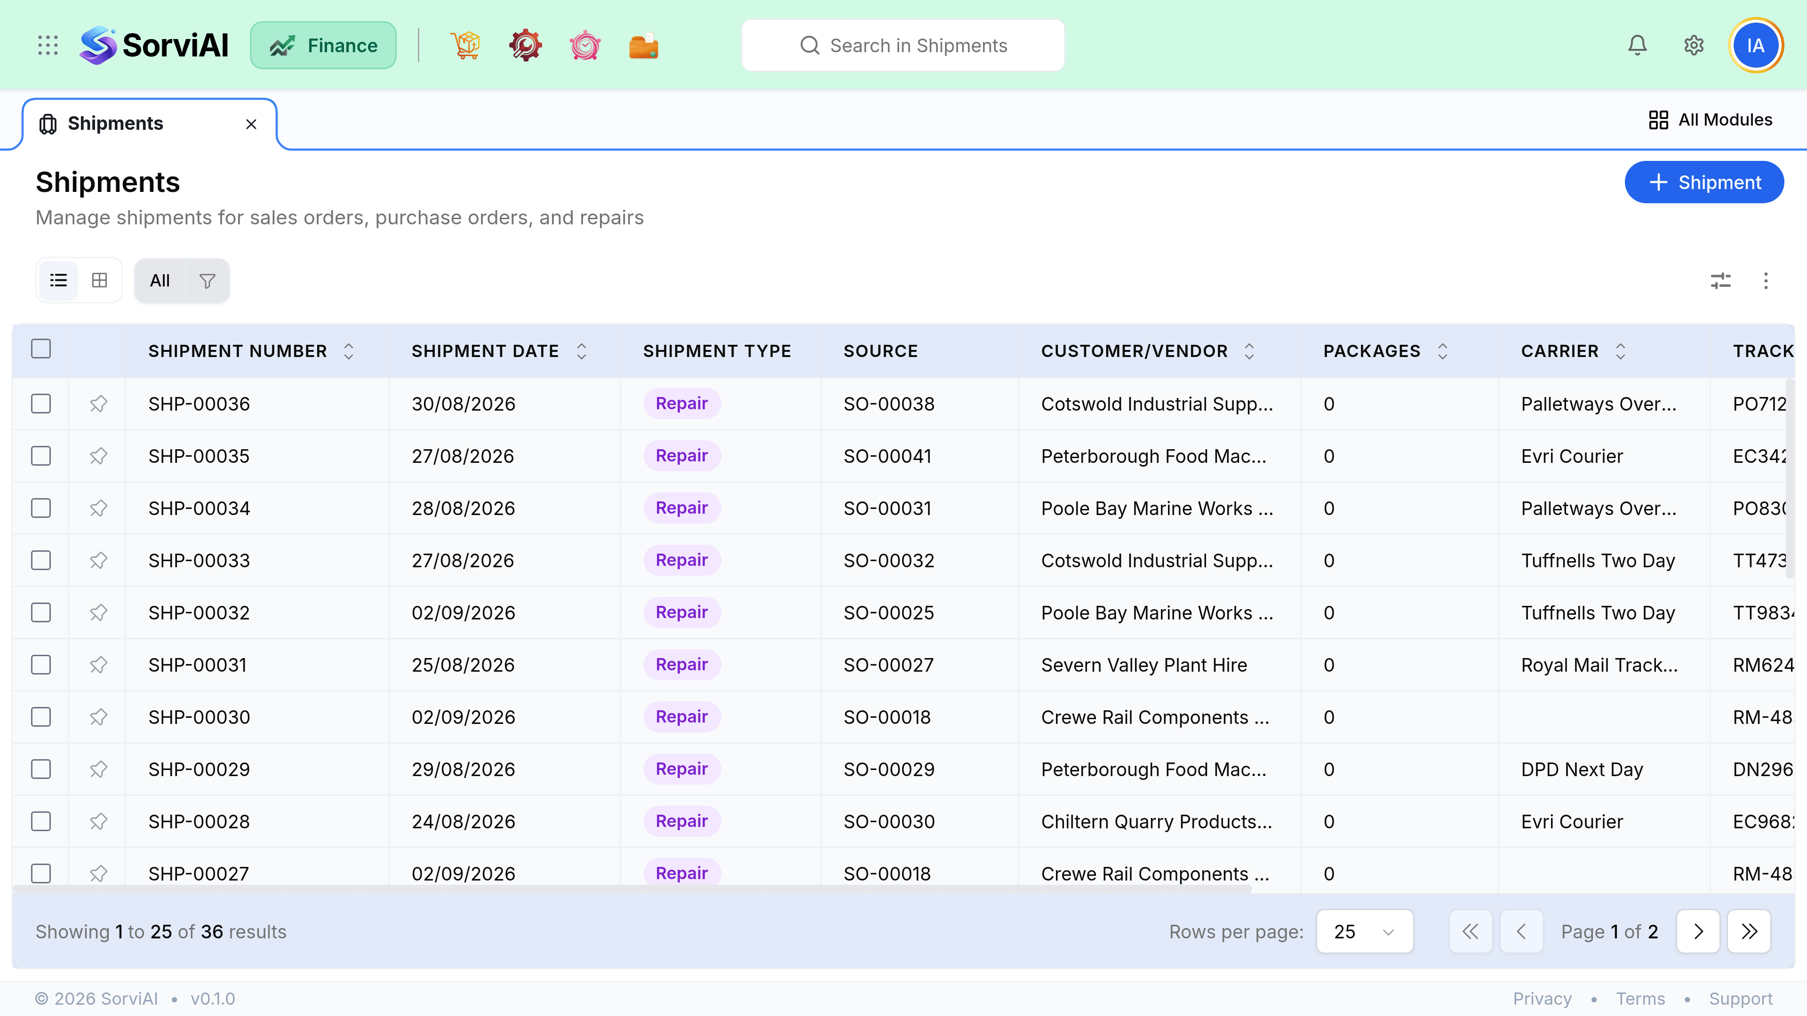Open the Terms link
Viewport: 1807px width, 1016px height.
tap(1640, 999)
